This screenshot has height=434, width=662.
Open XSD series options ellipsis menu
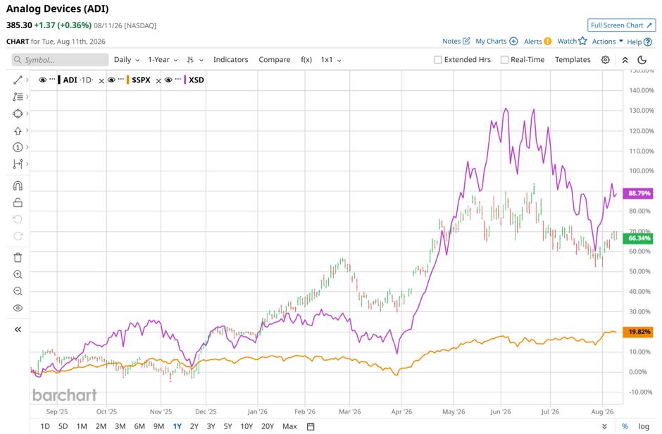tap(177, 78)
